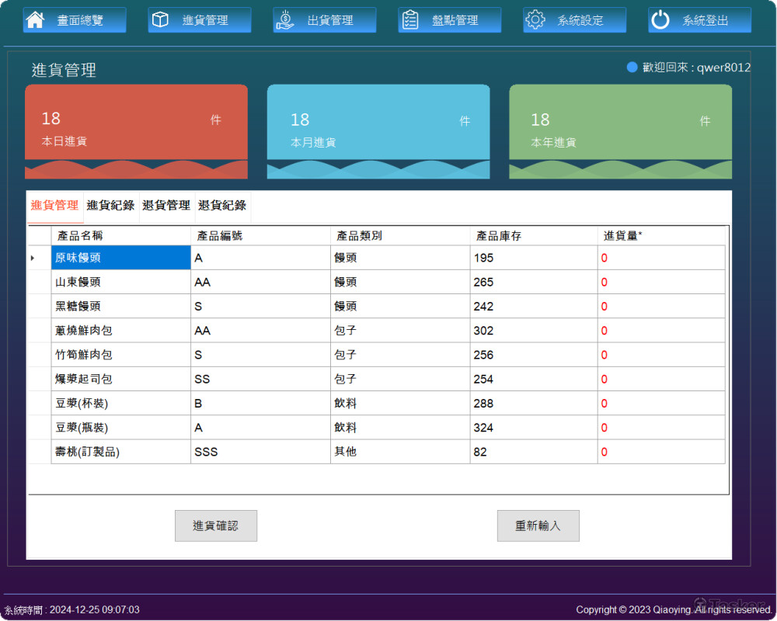
Task: Switch to the 進貨紀錄 tab
Action: pyautogui.click(x=110, y=206)
